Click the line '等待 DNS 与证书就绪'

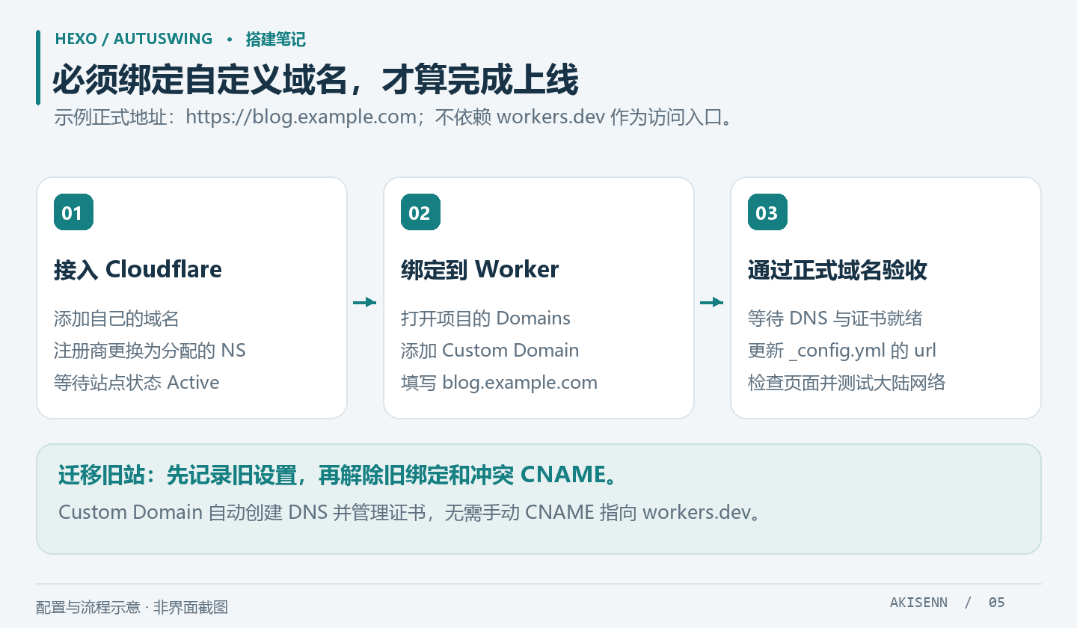(835, 318)
